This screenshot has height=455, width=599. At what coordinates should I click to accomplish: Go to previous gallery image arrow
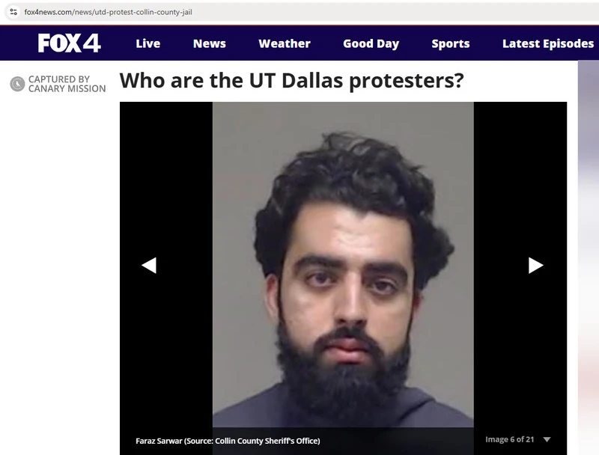pyautogui.click(x=149, y=265)
